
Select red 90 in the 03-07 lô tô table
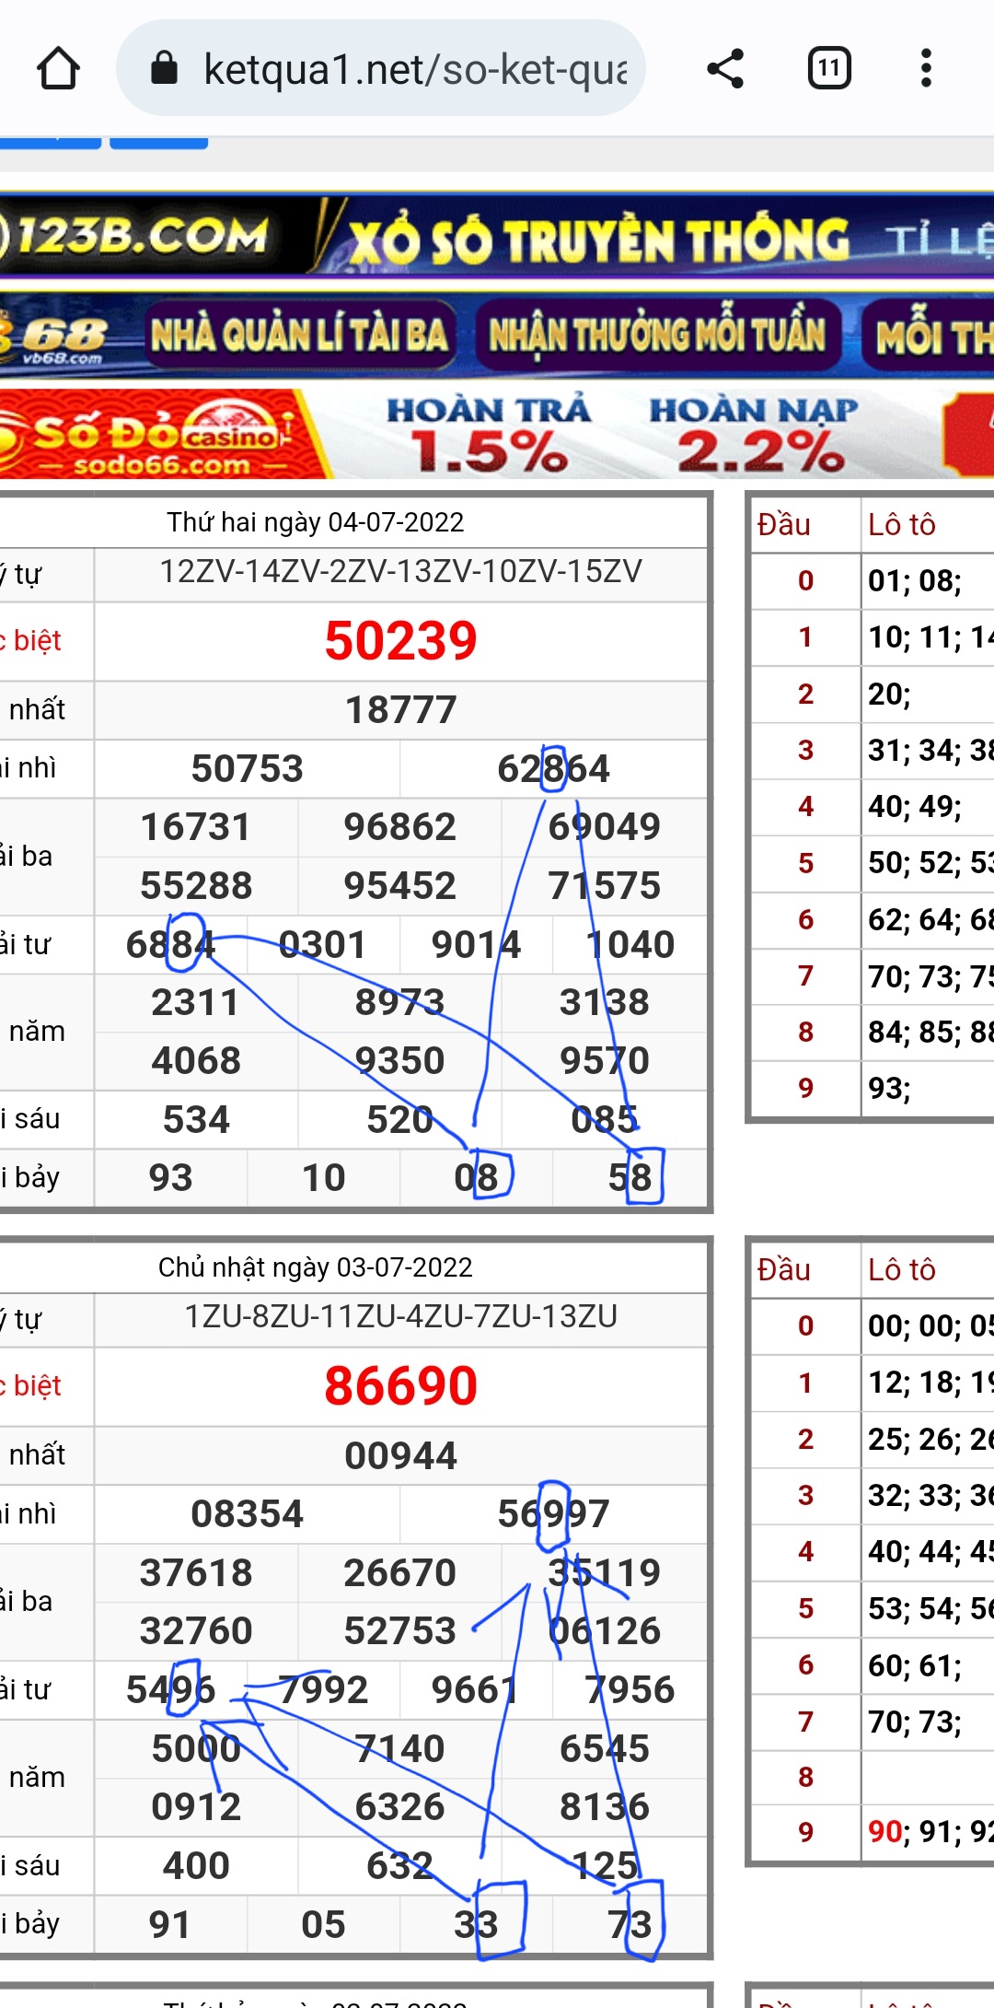click(885, 1831)
